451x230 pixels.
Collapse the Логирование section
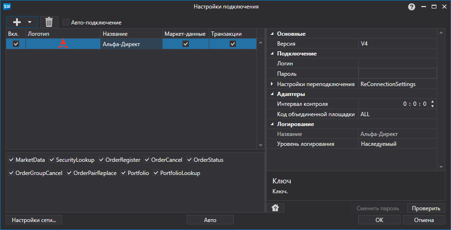click(272, 124)
